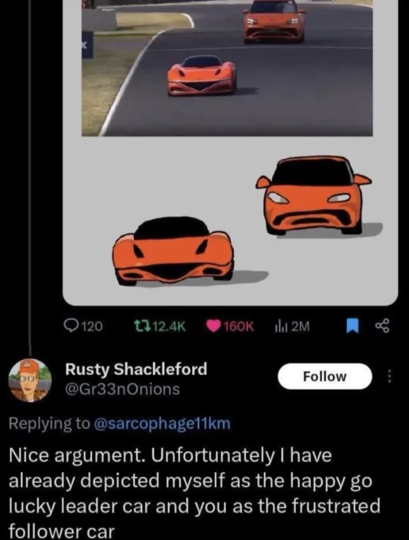Toggle the blue bookmark icon
The height and width of the screenshot is (540, 409).
pos(352,326)
